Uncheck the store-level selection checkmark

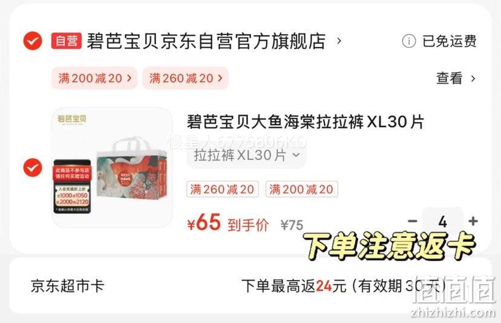pyautogui.click(x=33, y=41)
